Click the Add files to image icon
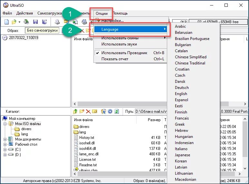Image resolution: width=249 pixels, height=184 pixels. pos(103,111)
